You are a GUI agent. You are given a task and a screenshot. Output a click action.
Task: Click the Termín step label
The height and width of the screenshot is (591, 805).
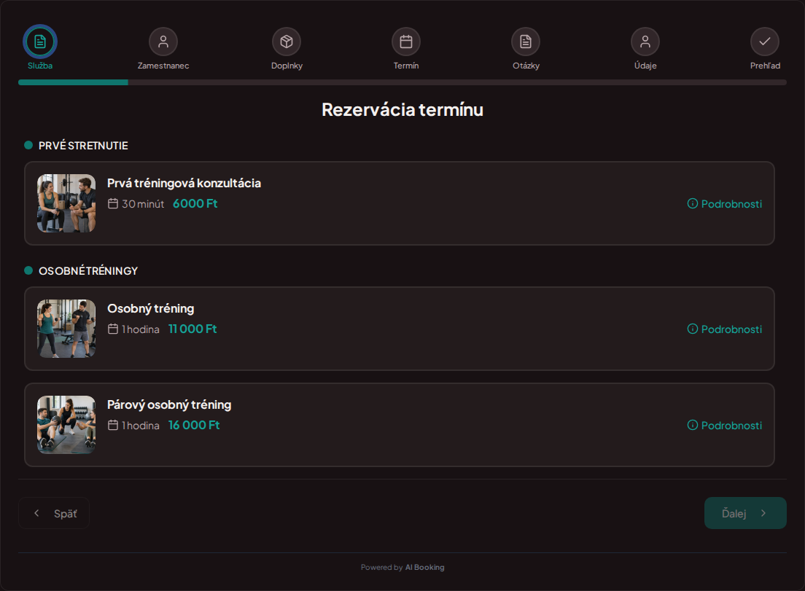[406, 66]
